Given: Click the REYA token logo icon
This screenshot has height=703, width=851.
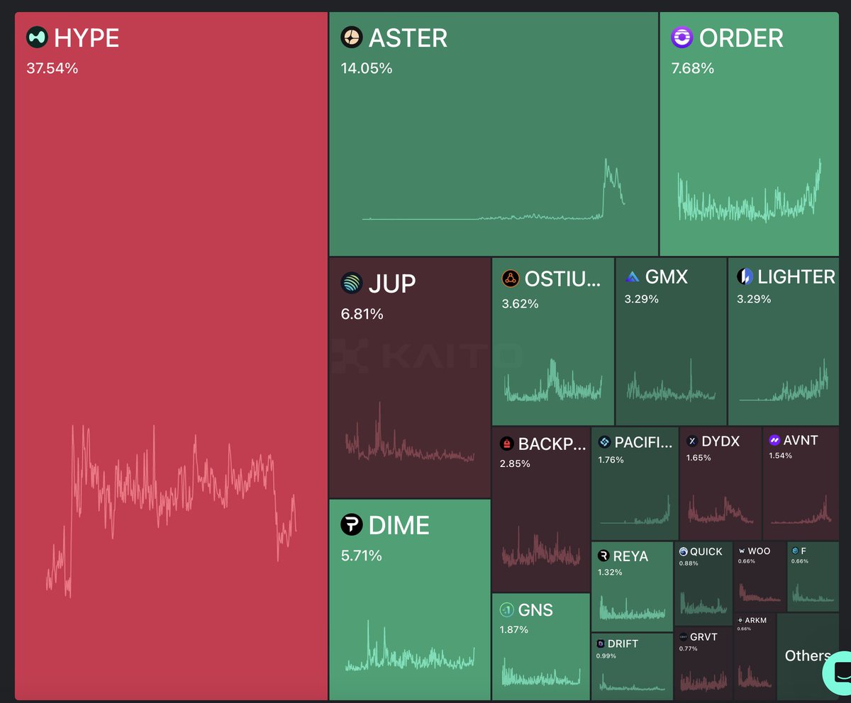Looking at the screenshot, I should (x=604, y=556).
